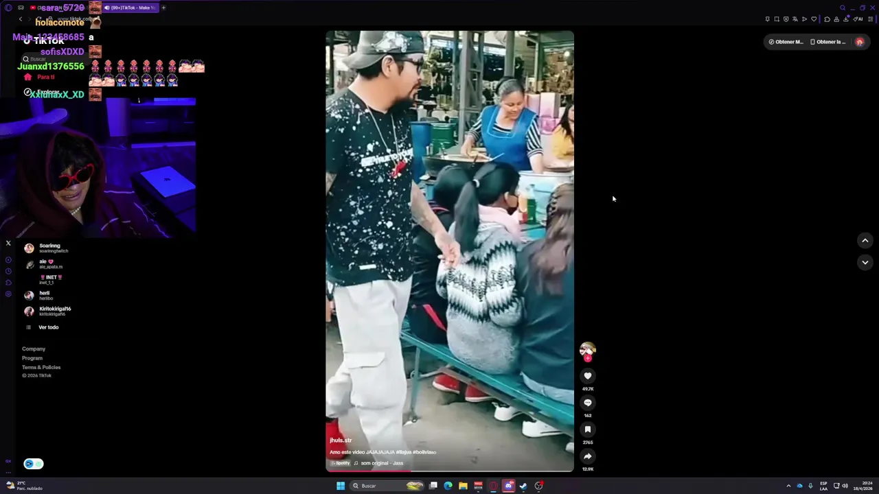Open sidebar settings gear icon

pyautogui.click(x=8, y=294)
